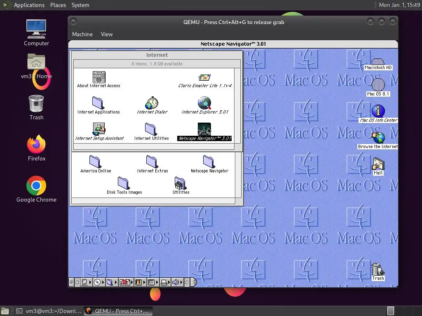Select the Mail desktop icon
Screen dimensions: 422x316
(378, 164)
